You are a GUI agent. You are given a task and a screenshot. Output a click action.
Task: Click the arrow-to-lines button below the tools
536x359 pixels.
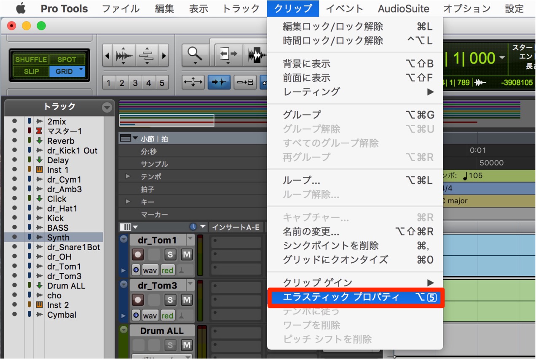tap(245, 82)
